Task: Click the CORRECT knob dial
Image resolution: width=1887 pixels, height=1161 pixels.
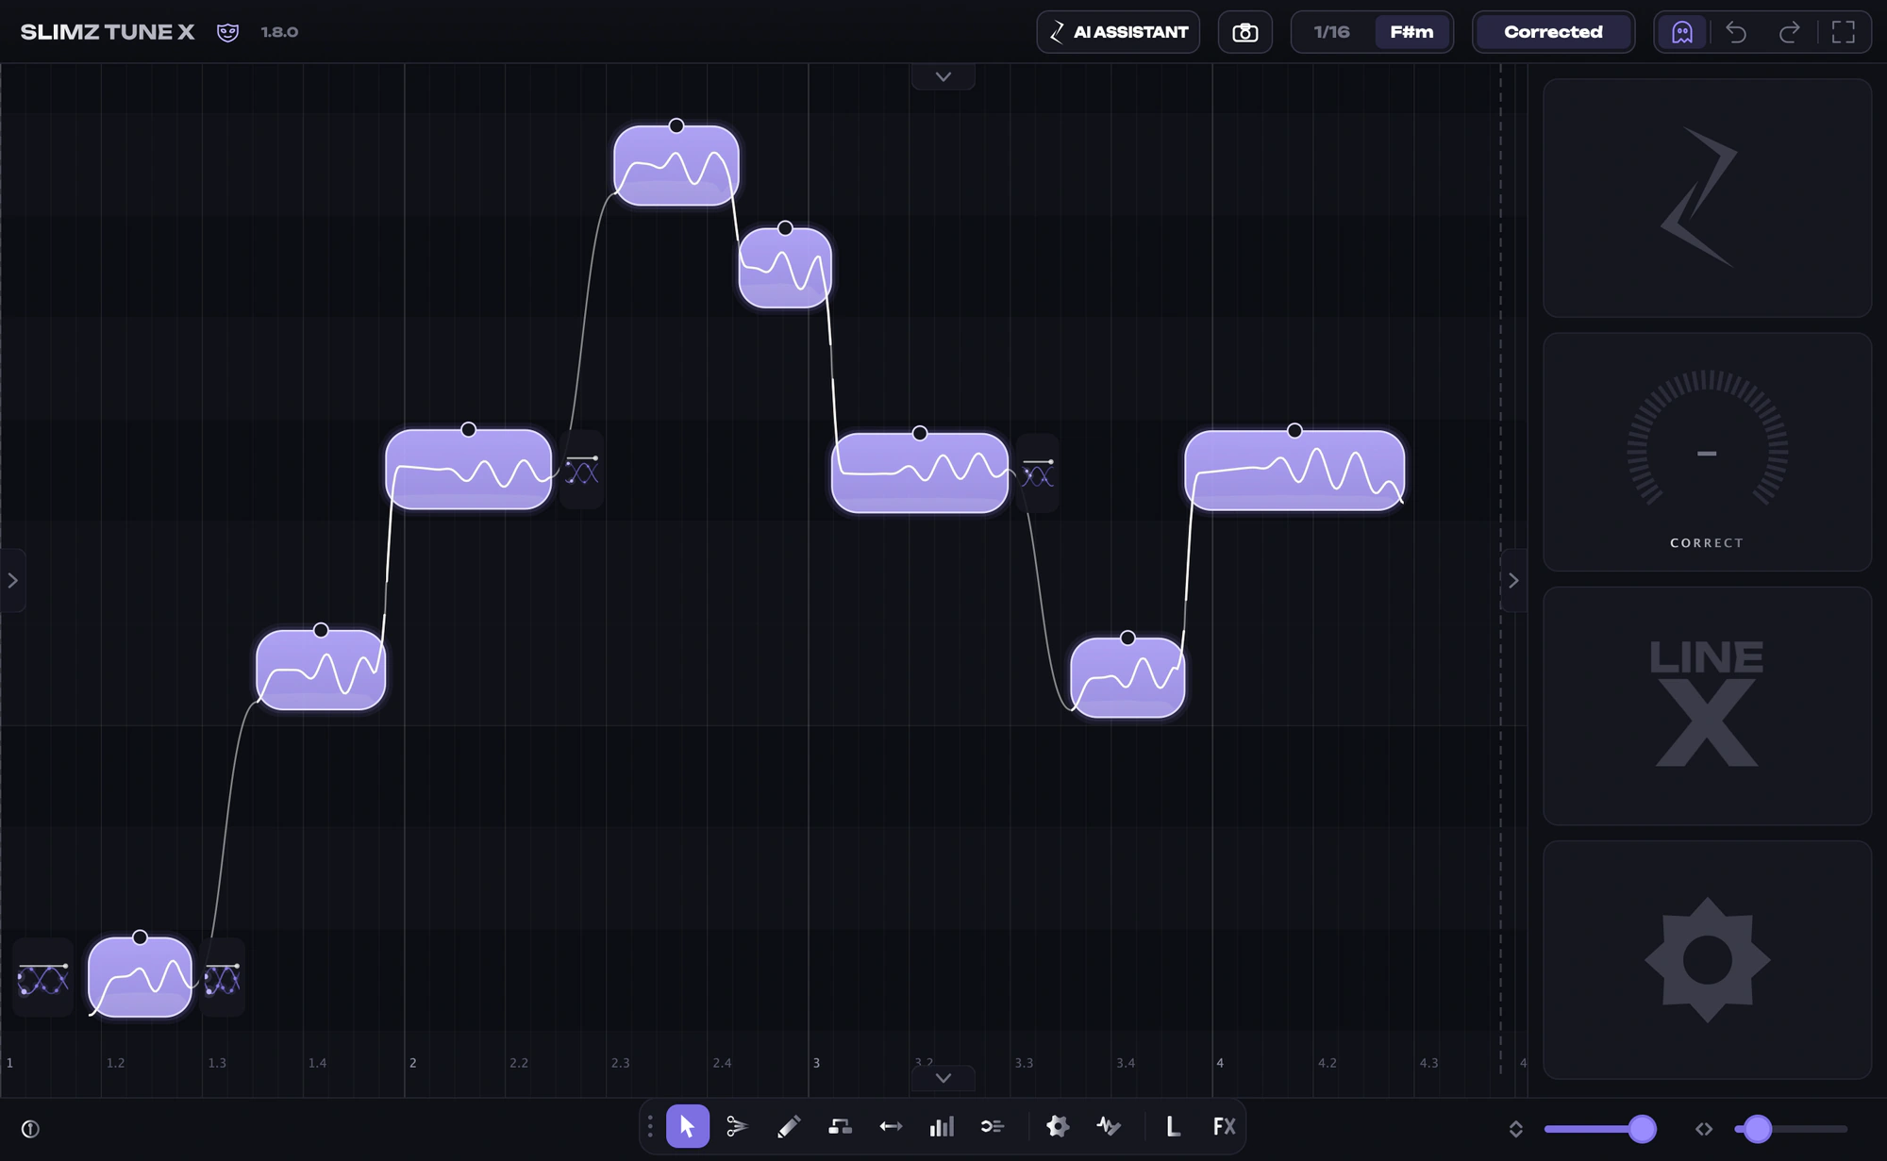Action: [x=1707, y=453]
